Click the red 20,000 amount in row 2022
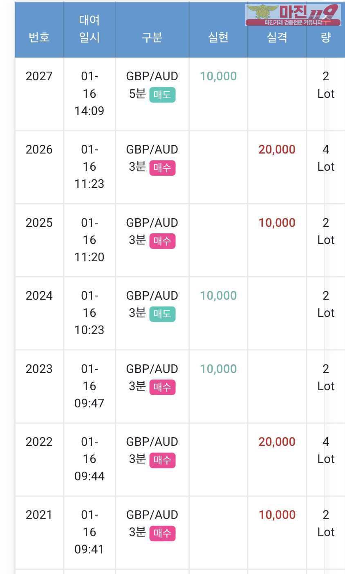 pos(277,442)
